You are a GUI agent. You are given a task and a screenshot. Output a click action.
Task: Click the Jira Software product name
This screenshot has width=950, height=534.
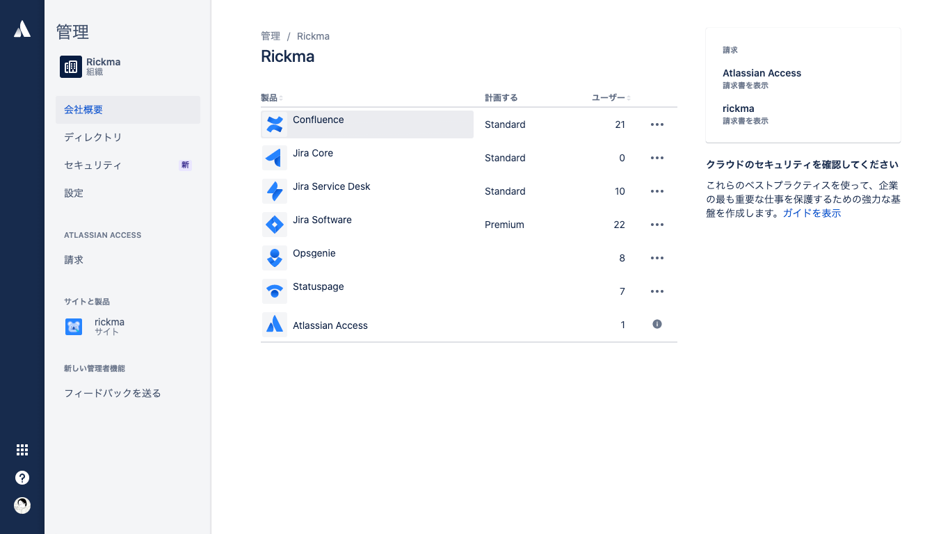click(x=322, y=220)
